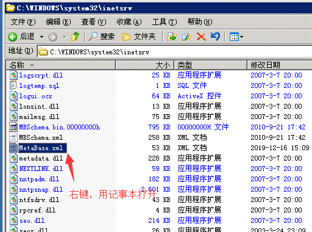Click the 795 KB size cell
Viewport: 312px width, 232px height.
point(159,127)
